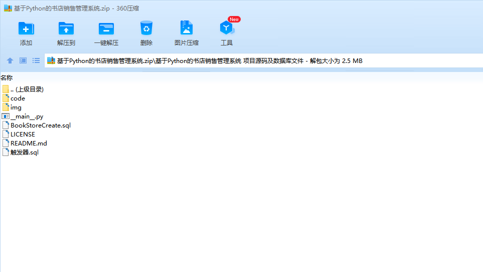Click the archive icon in address bar
Image resolution: width=483 pixels, height=272 pixels.
(51, 61)
